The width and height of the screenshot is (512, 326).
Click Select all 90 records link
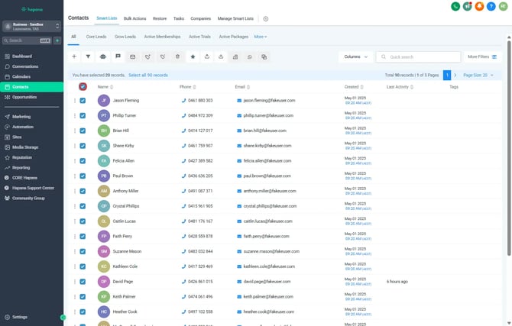(149, 76)
